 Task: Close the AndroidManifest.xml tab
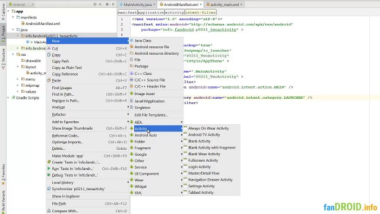[x=201, y=4]
